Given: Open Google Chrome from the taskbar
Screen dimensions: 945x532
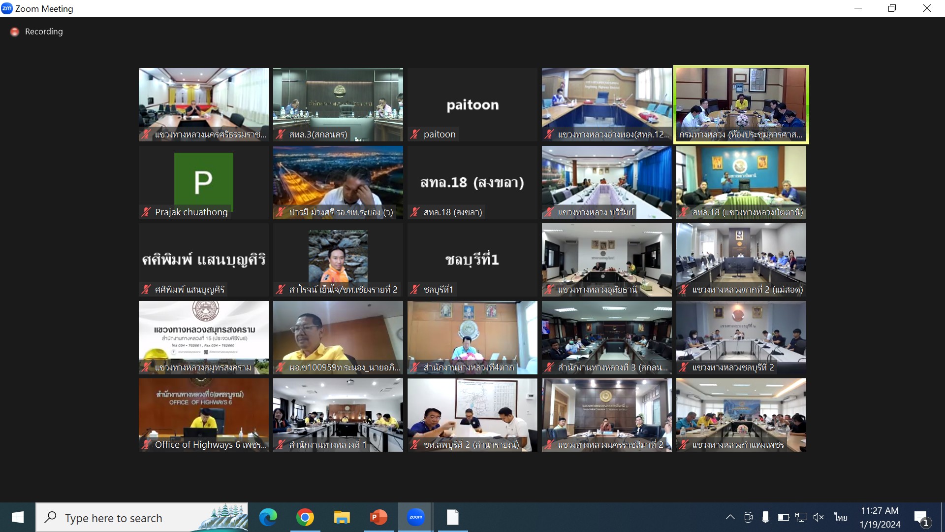Looking at the screenshot, I should tap(305, 517).
